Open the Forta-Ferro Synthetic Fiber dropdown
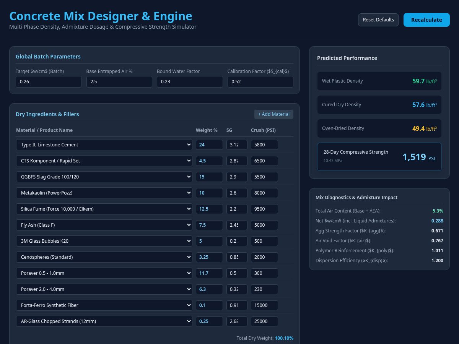Image resolution: width=459 pixels, height=344 pixels. click(104, 305)
